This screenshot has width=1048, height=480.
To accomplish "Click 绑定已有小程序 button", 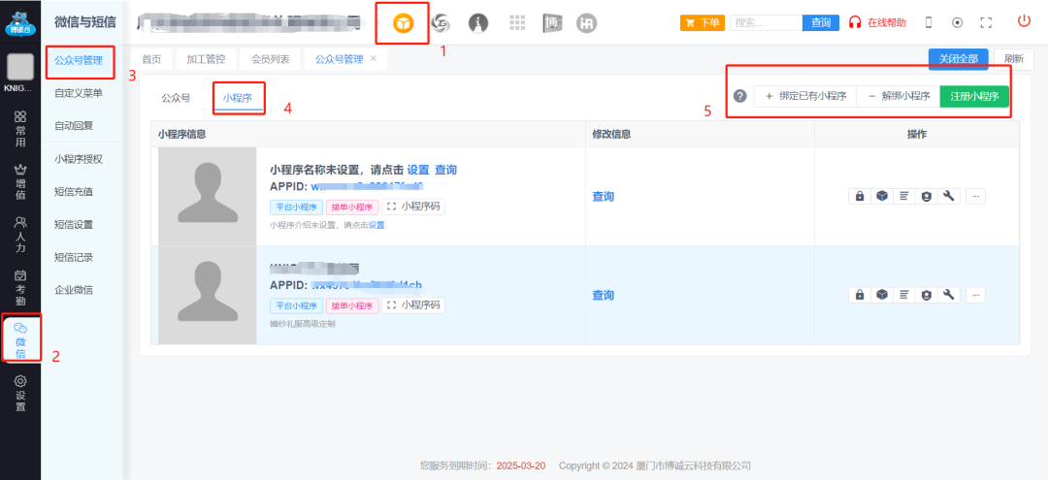I will point(805,96).
